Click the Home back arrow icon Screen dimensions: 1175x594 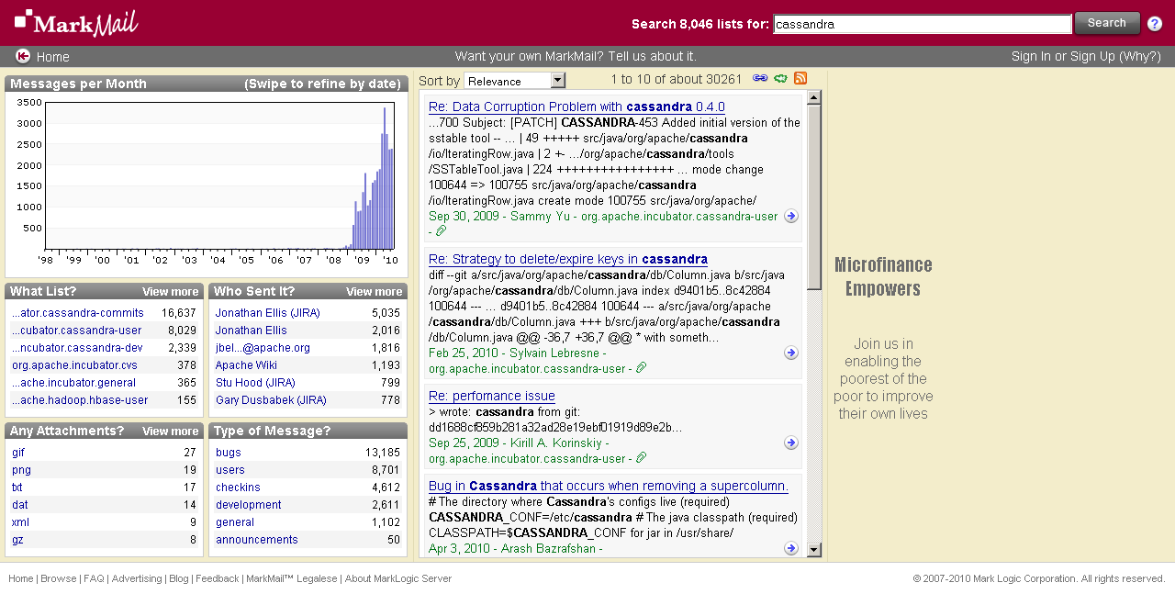(23, 56)
